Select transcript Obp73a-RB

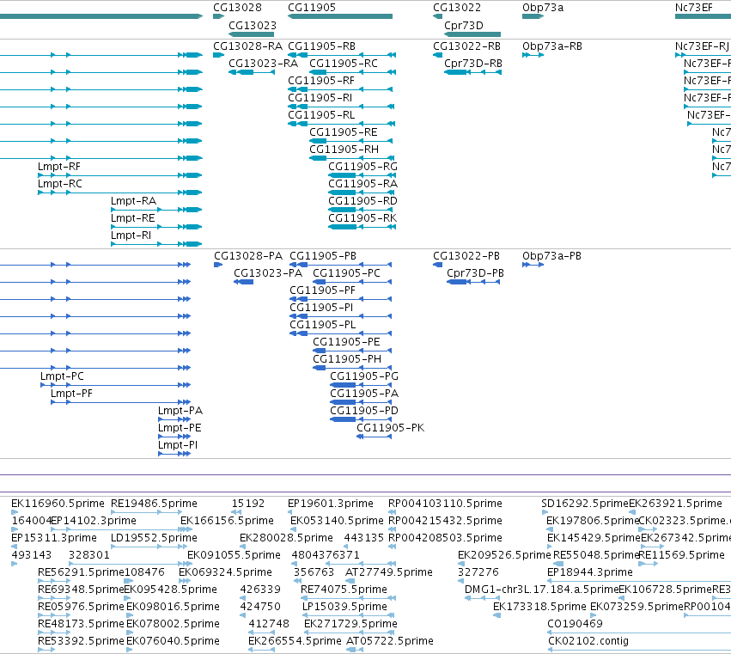[552, 46]
